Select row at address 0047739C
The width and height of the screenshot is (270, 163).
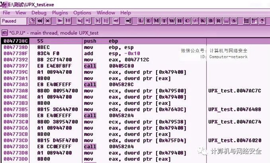pyautogui.click(x=135, y=72)
